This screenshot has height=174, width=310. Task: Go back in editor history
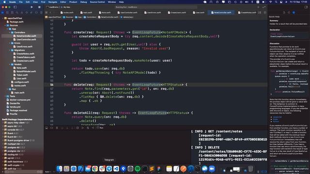[x=50, y=13]
